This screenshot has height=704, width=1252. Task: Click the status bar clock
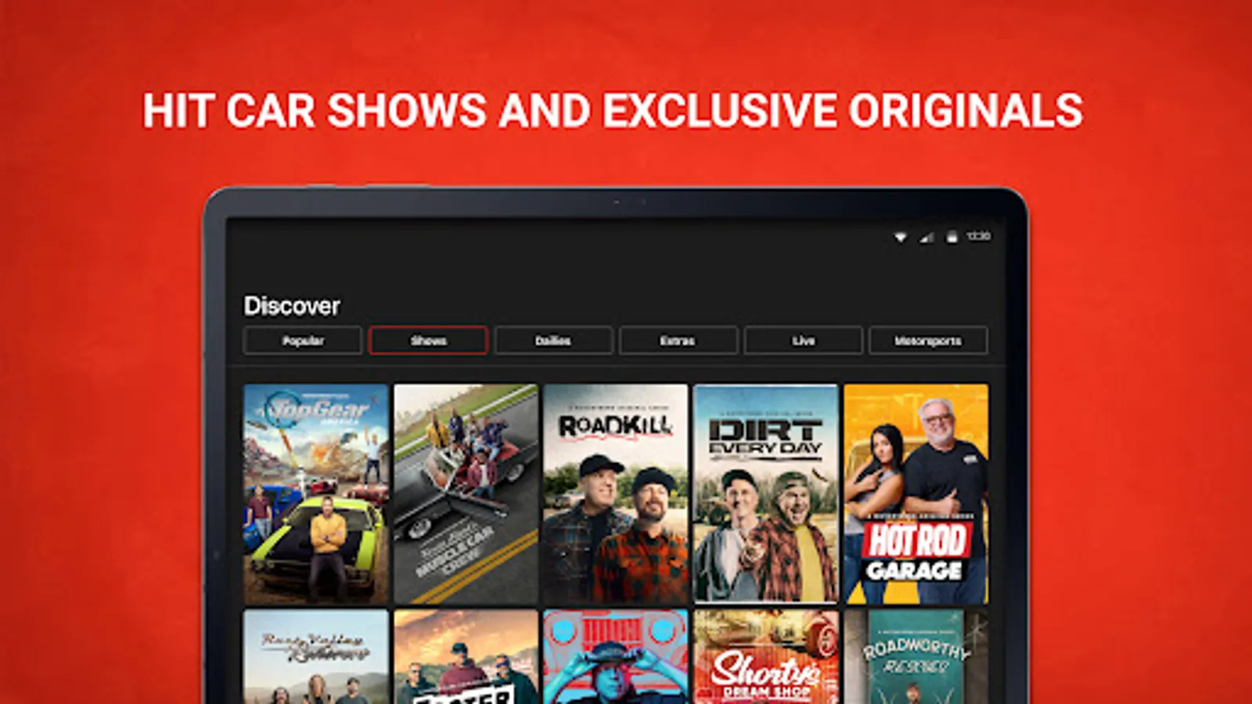[x=978, y=235]
